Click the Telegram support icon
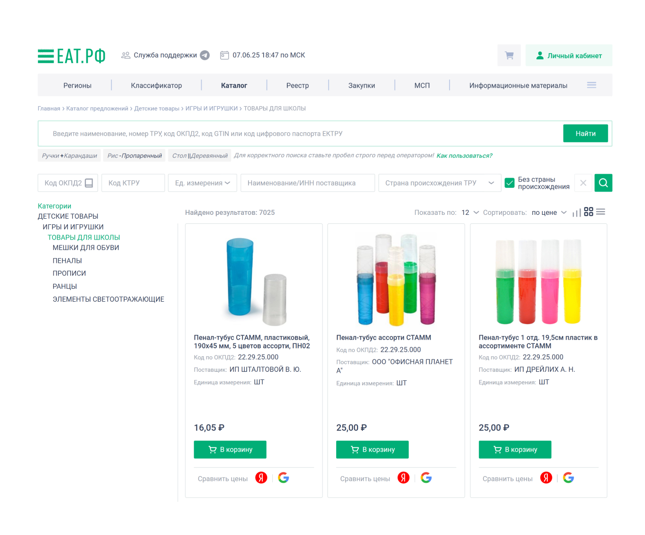 point(205,55)
